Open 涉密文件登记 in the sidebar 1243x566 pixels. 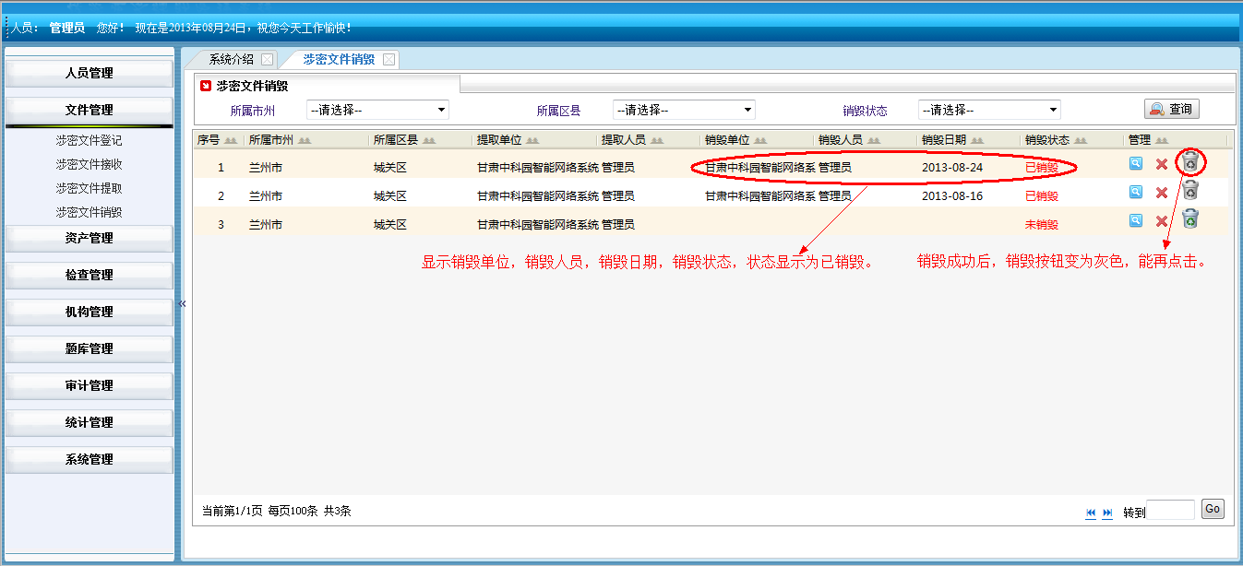click(89, 141)
